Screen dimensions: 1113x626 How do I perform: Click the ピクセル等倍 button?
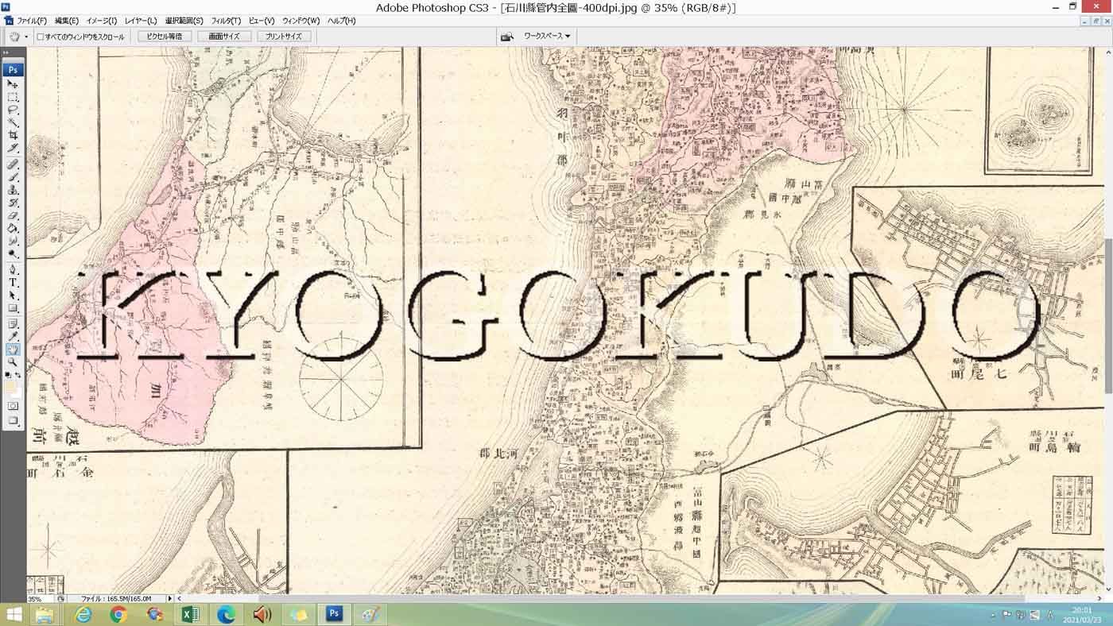click(165, 37)
